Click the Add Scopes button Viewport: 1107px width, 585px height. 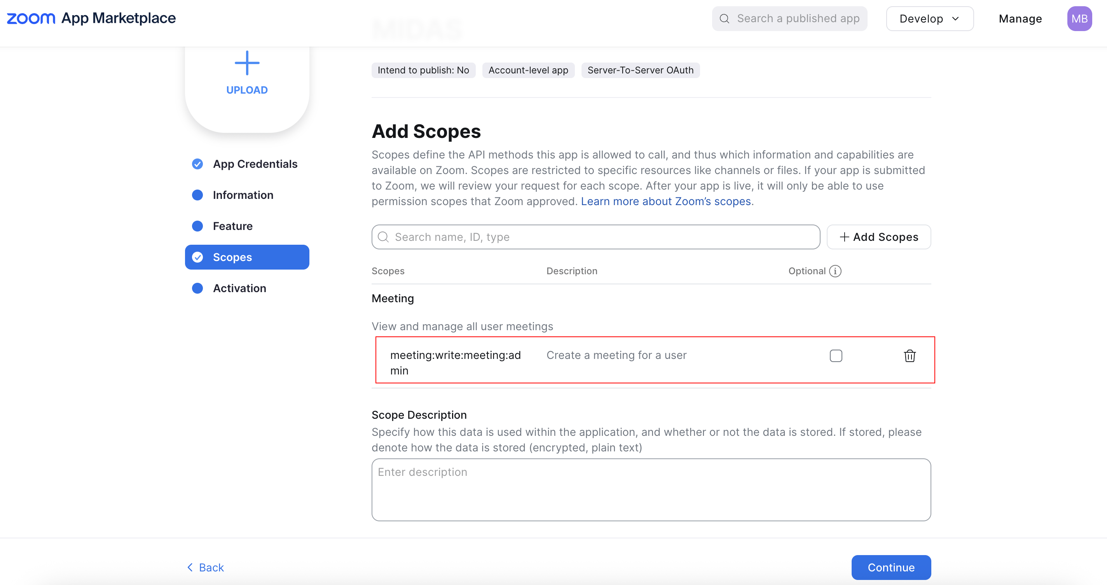878,237
